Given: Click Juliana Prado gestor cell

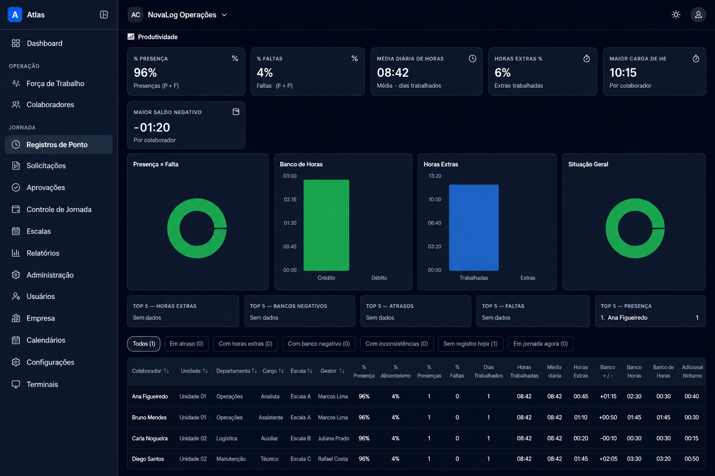Looking at the screenshot, I should pos(333,438).
